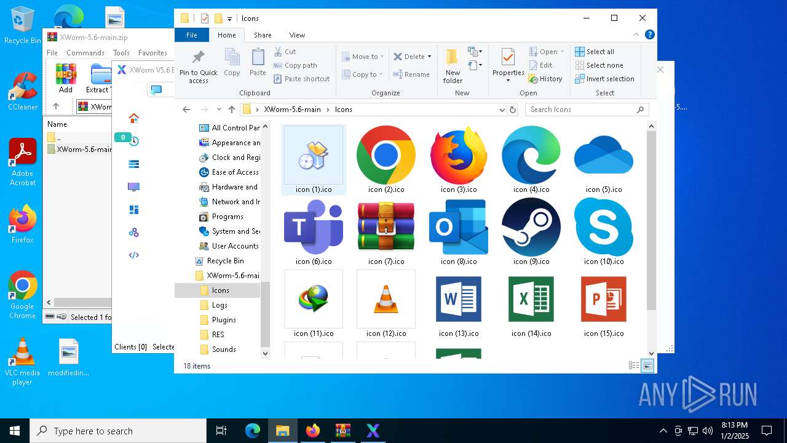Select the Teams icon (6).ico file

click(x=313, y=232)
